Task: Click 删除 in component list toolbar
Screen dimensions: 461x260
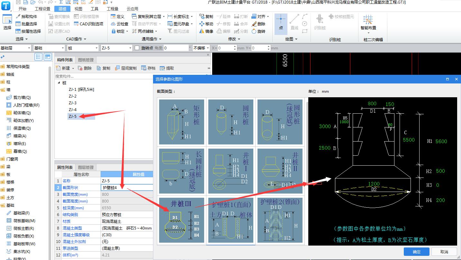Action: point(85,68)
